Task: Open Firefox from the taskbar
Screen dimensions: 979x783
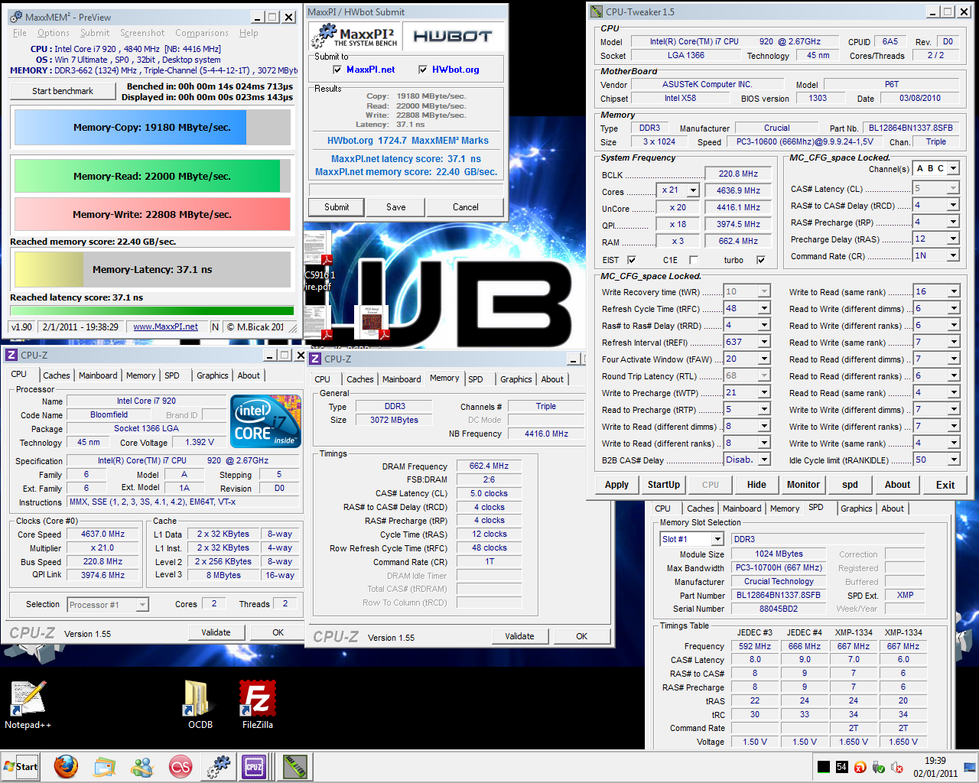Action: (x=66, y=766)
